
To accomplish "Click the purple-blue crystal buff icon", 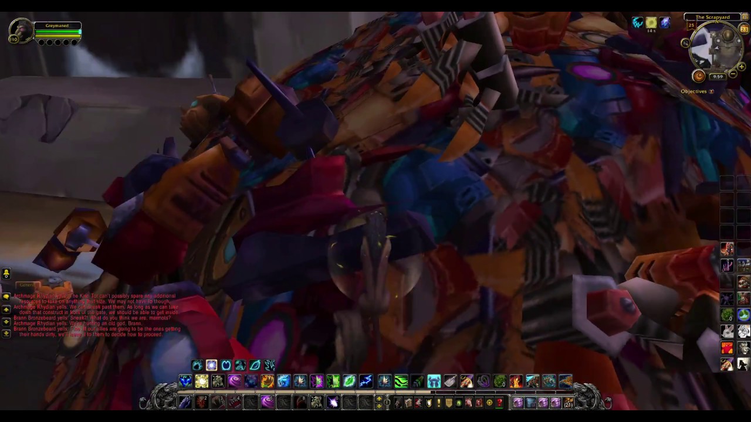I will click(x=664, y=23).
